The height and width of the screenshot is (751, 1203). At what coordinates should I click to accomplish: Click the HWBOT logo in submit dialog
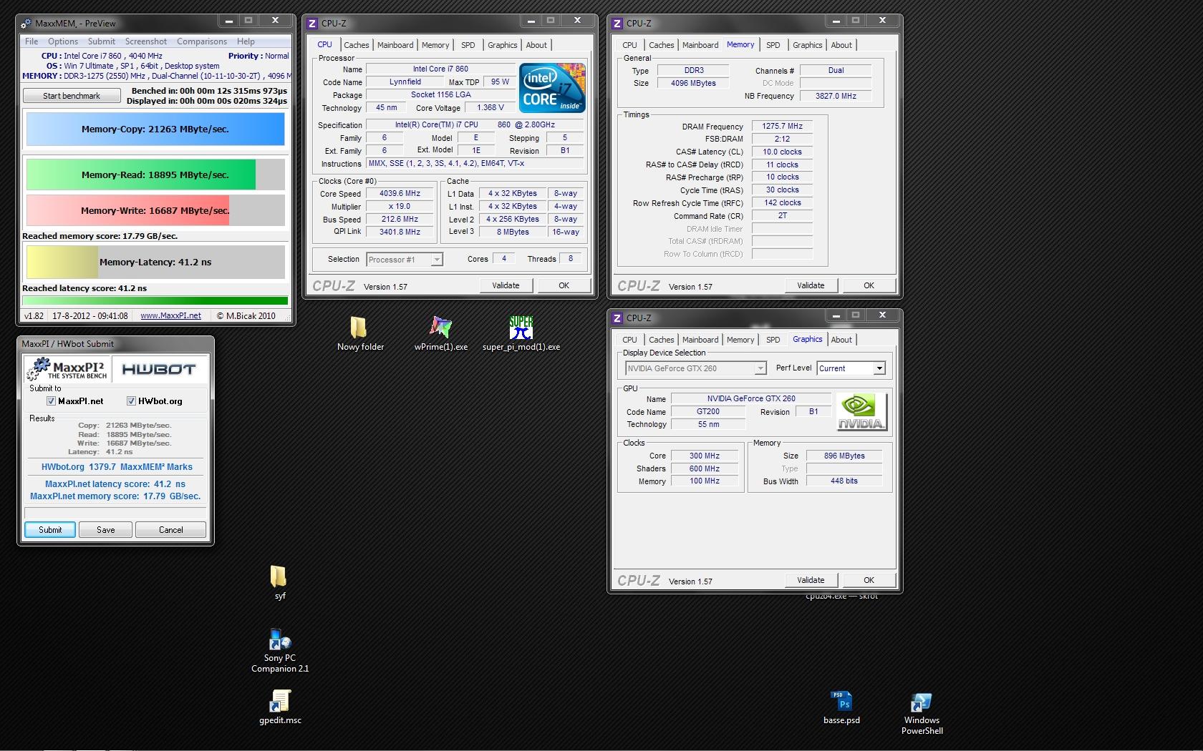click(159, 369)
